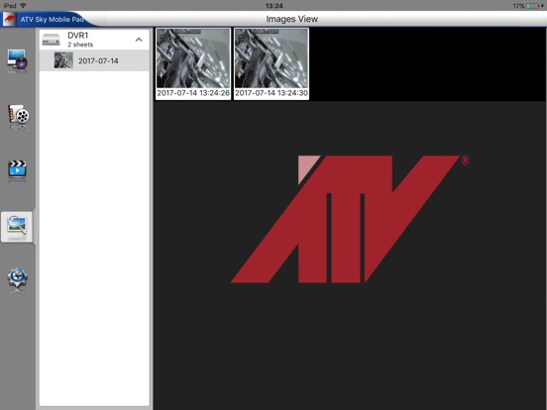Image resolution: width=547 pixels, height=410 pixels.
Task: Click the Images View title
Action: [x=291, y=19]
